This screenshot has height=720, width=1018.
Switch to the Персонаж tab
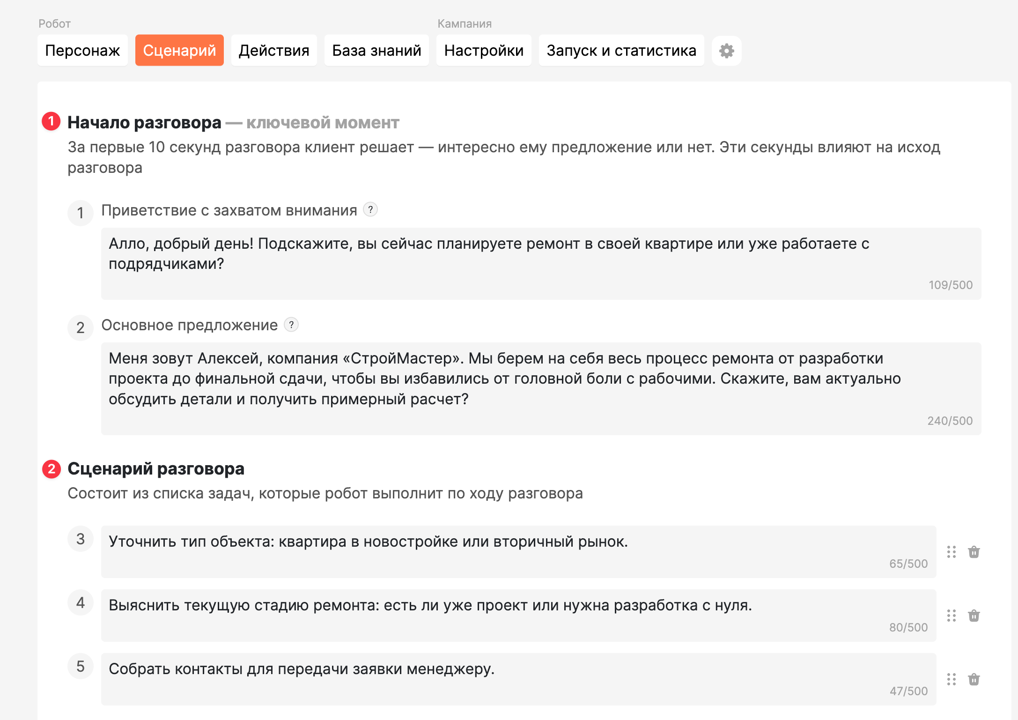(82, 51)
